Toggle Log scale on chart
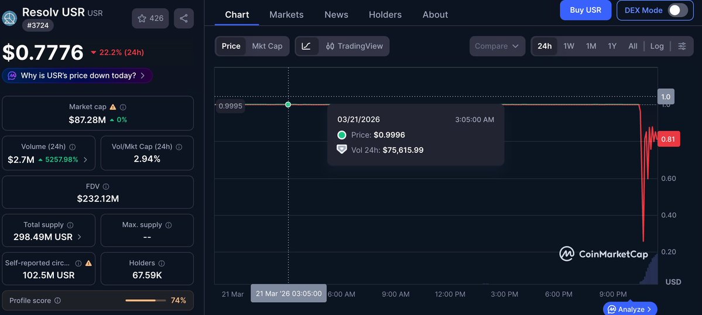Viewport: 702px width, 315px height. coord(658,46)
